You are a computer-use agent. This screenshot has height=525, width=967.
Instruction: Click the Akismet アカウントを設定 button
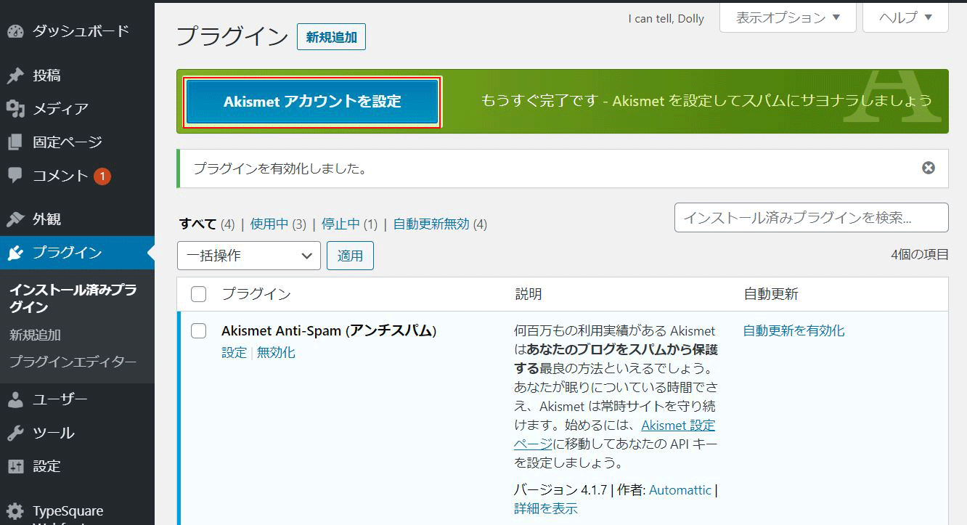pos(312,102)
